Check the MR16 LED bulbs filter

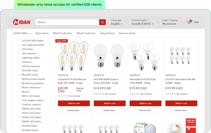[19, 96]
